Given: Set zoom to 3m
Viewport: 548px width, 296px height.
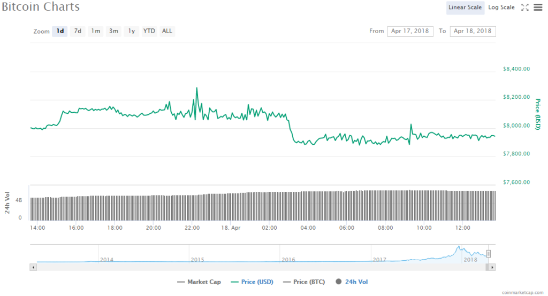Looking at the screenshot, I should (x=113, y=31).
